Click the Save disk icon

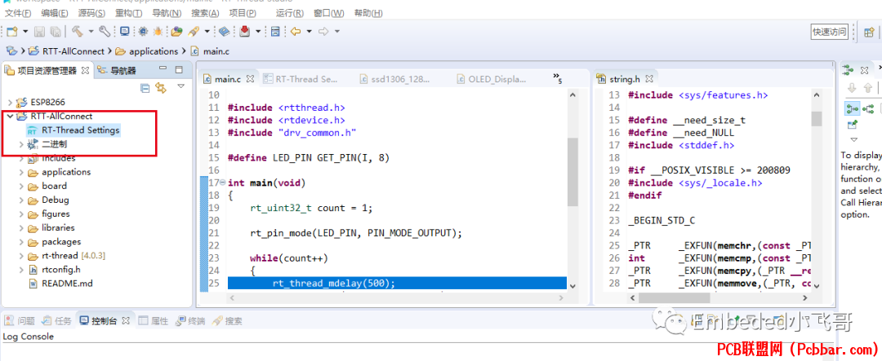click(40, 32)
